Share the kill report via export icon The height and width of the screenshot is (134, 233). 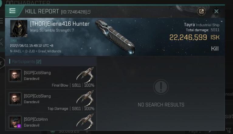201,11
